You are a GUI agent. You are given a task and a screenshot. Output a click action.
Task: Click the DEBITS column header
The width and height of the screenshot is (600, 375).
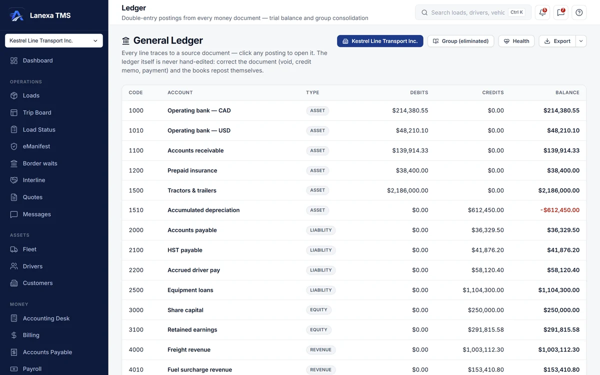tap(419, 92)
